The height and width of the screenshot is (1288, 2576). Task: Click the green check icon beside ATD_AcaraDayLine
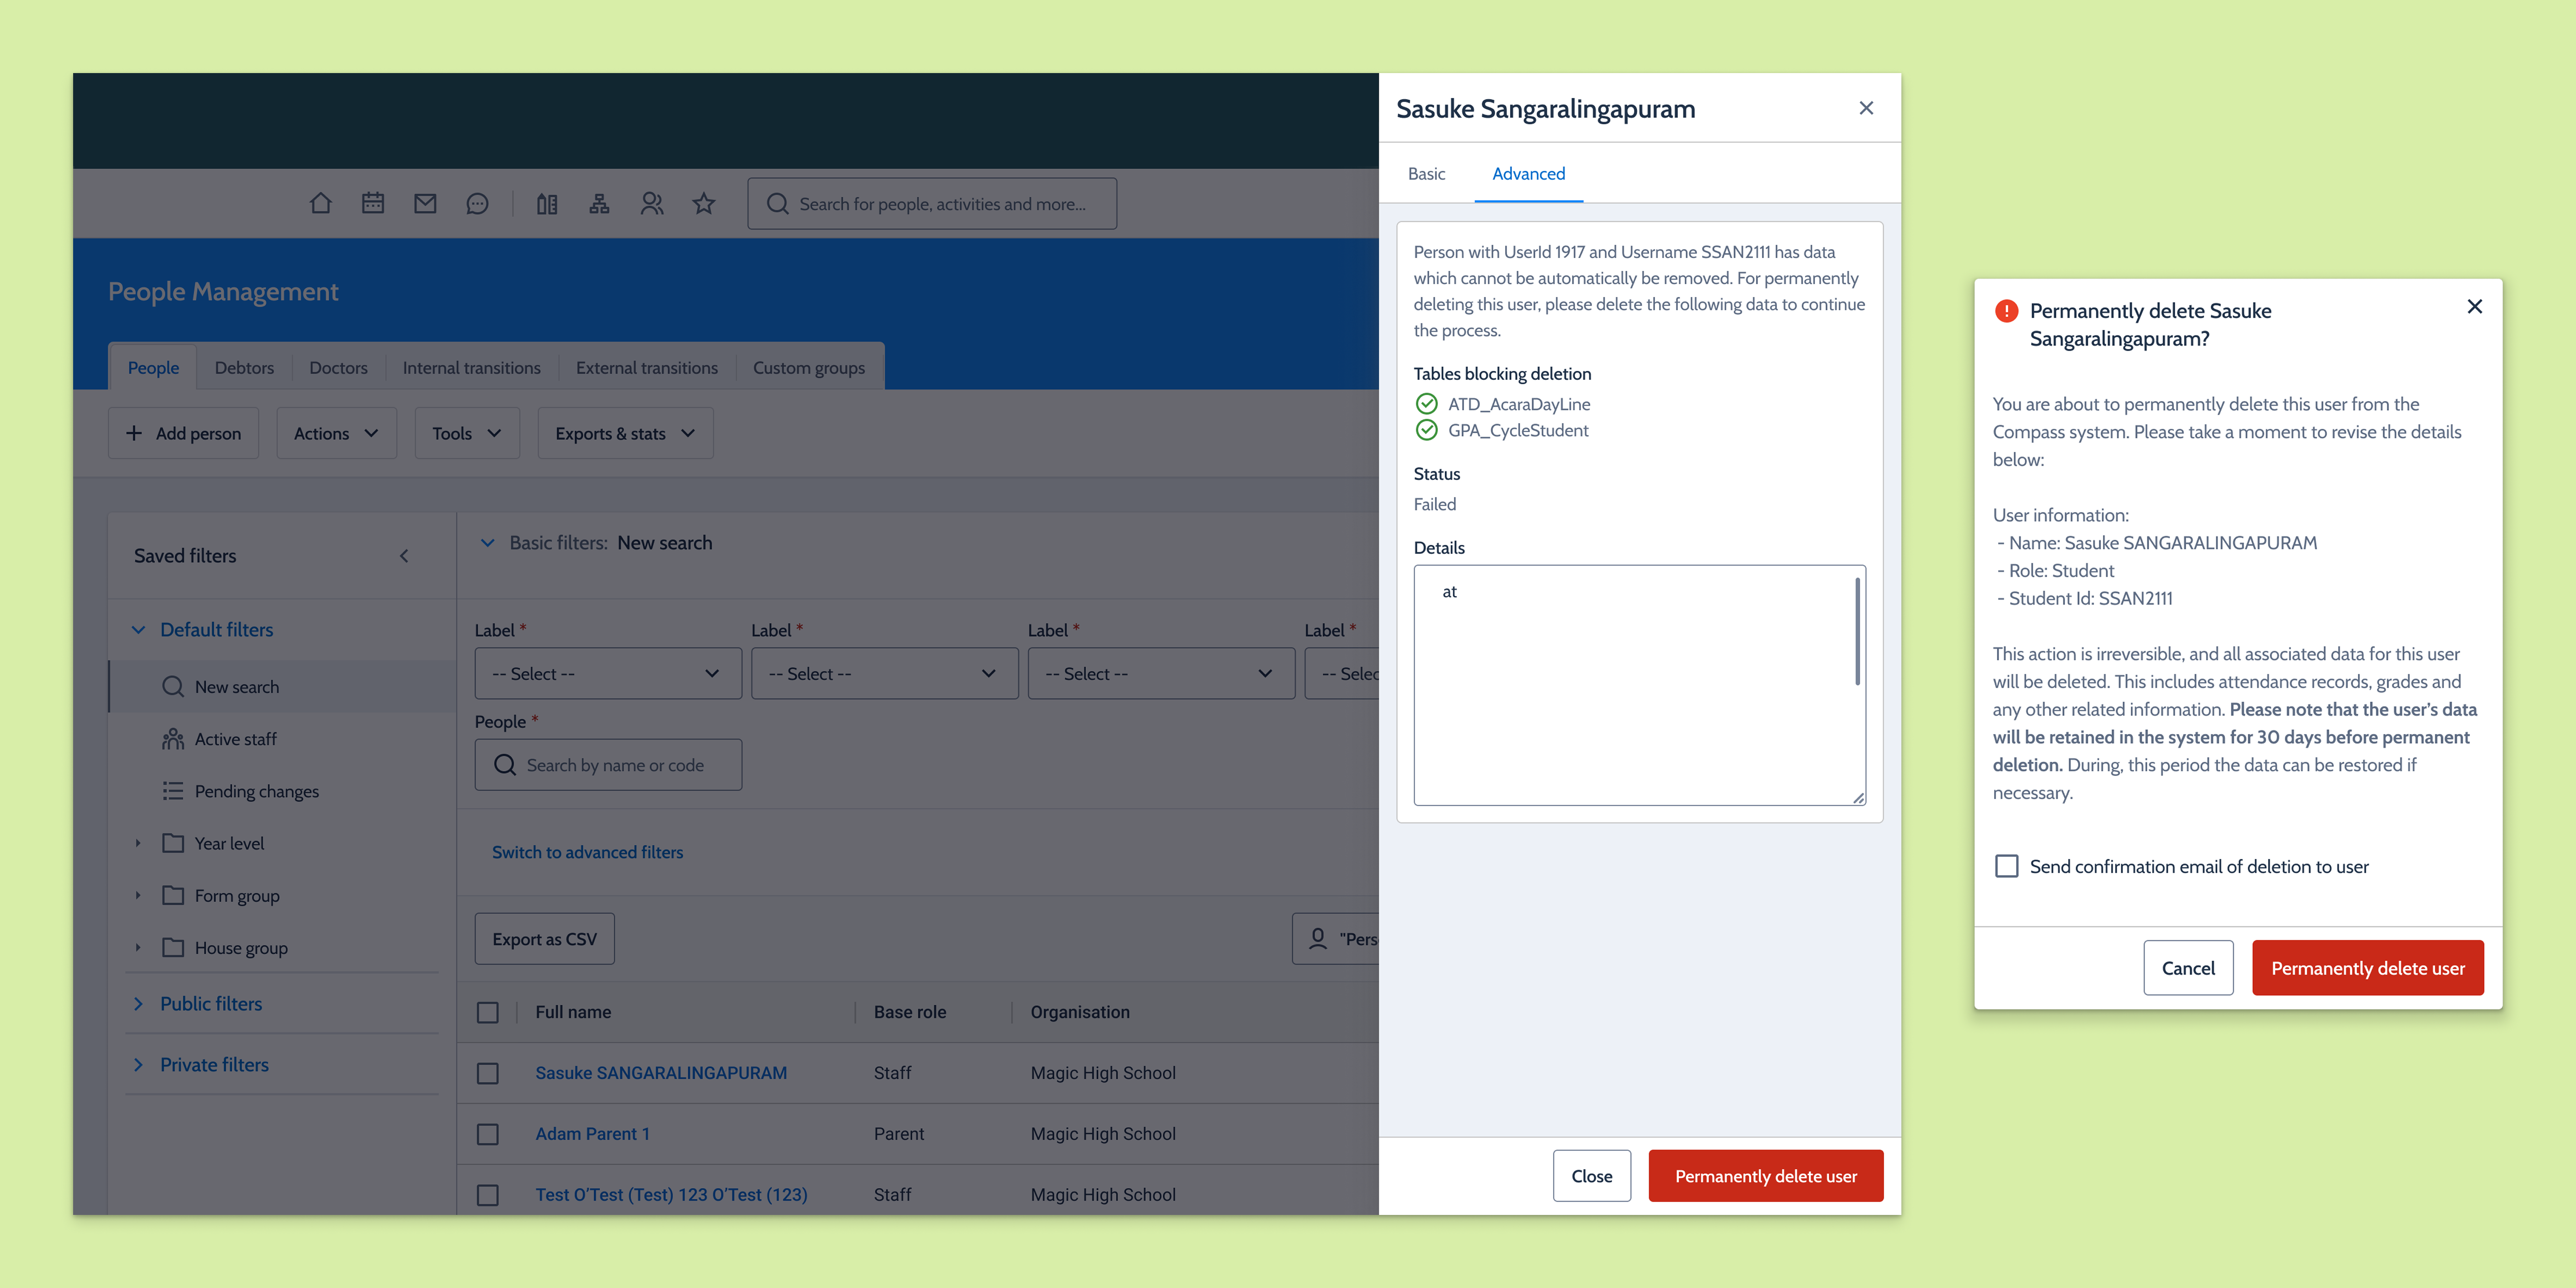click(x=1427, y=404)
